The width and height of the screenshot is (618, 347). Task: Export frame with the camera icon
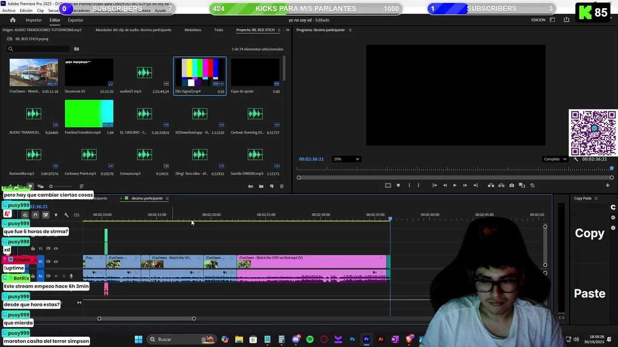(512, 185)
